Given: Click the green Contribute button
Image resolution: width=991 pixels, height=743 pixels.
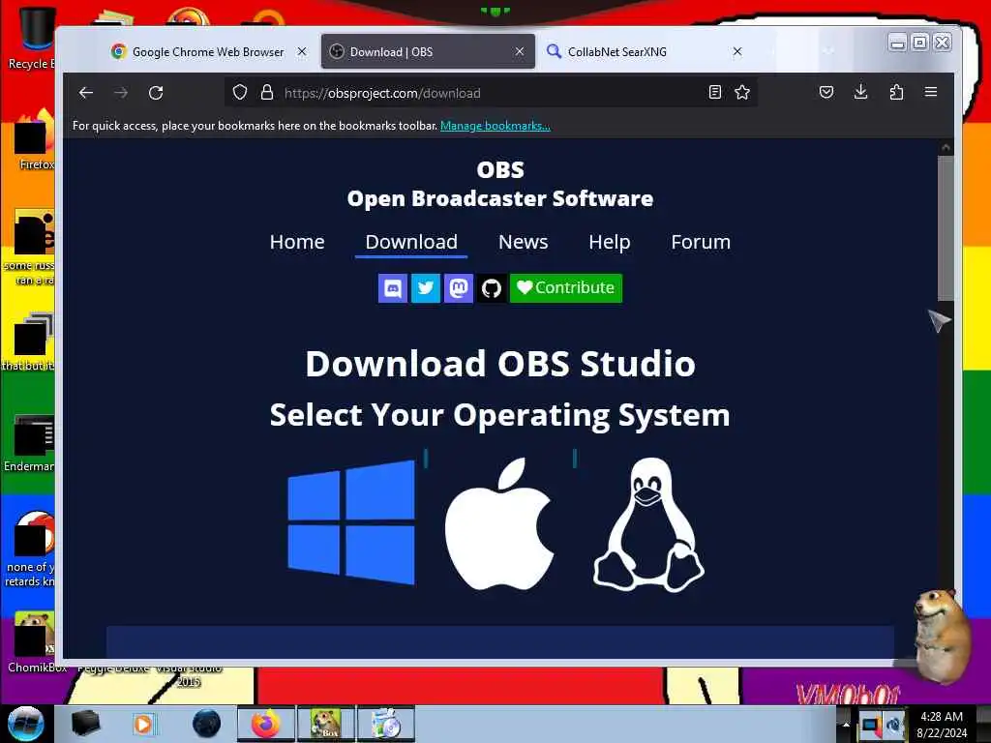Looking at the screenshot, I should pyautogui.click(x=565, y=288).
